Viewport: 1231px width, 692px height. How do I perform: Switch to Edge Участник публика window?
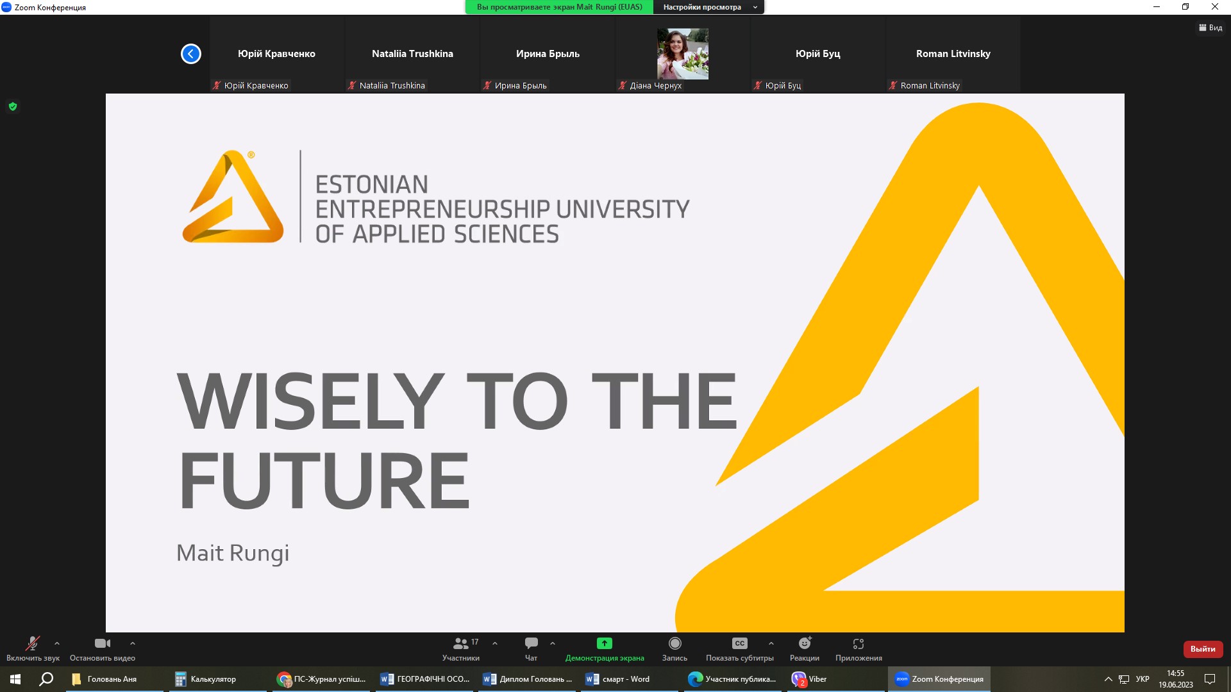(732, 679)
